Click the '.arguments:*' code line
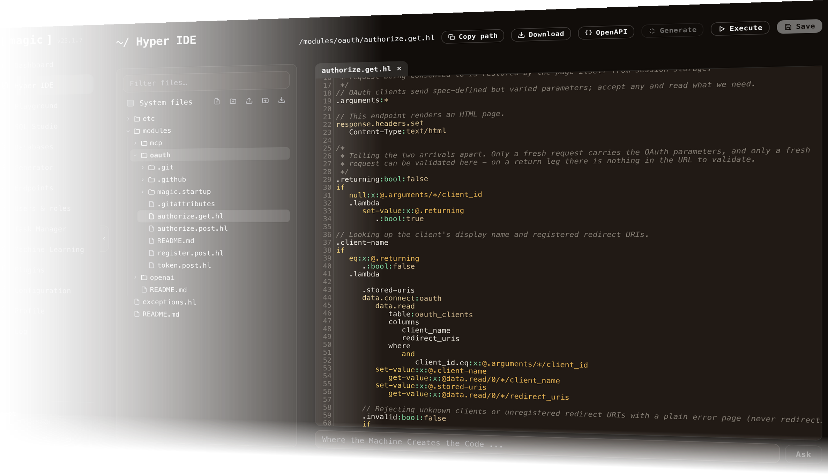Image resolution: width=828 pixels, height=474 pixels. tap(362, 101)
